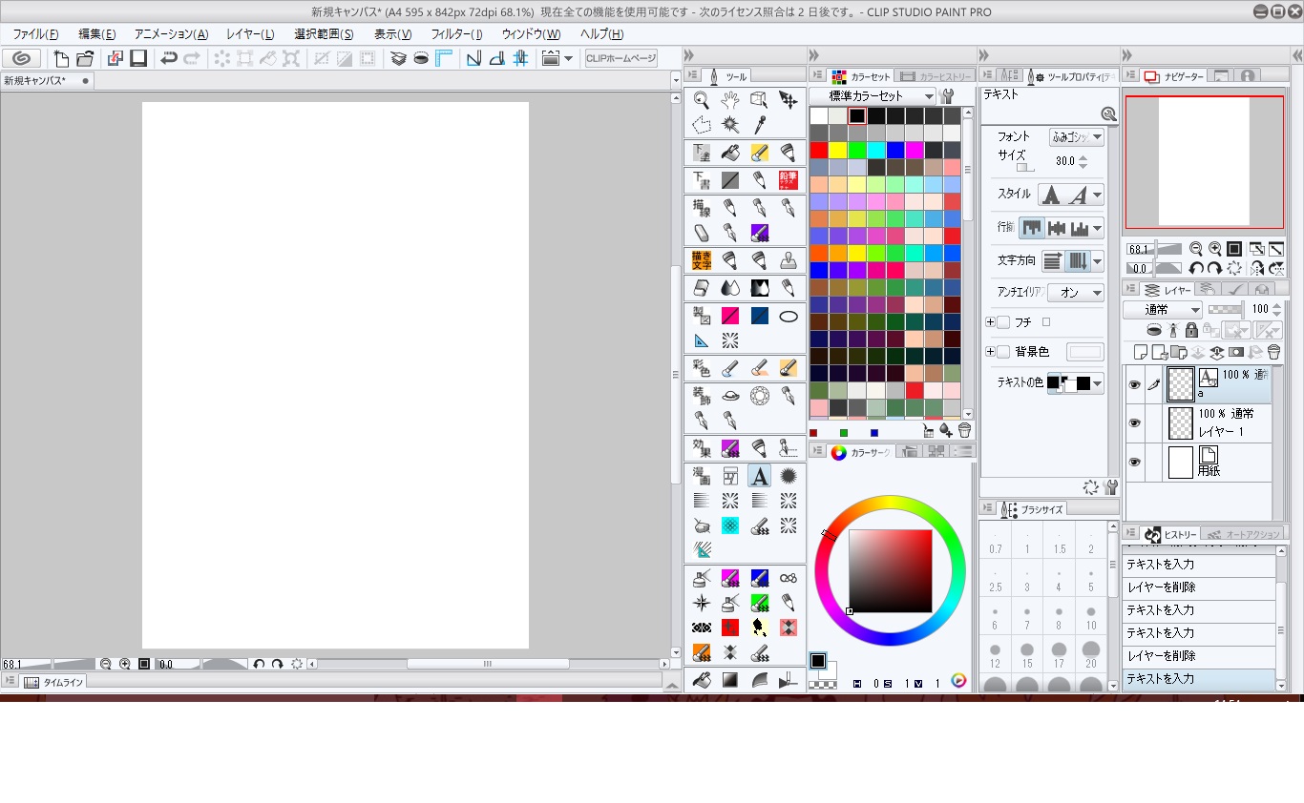Select the hand move tool
1304x803 pixels.
[730, 99]
